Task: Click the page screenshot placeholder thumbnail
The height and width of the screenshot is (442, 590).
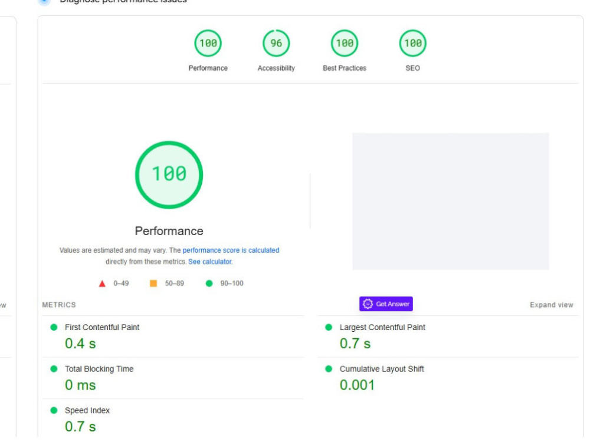Action: coord(450,201)
